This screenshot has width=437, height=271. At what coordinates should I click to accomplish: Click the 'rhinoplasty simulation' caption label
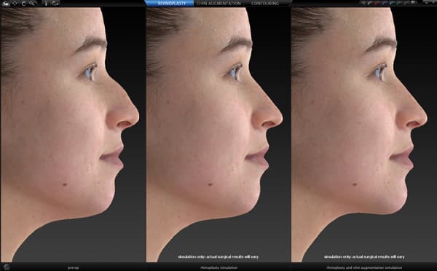219,267
